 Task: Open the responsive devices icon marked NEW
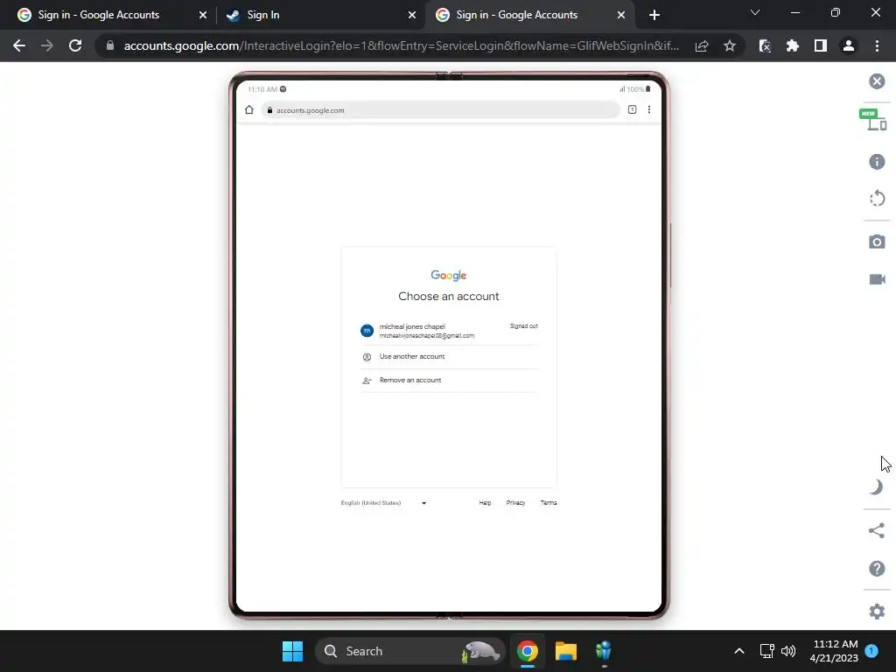873,119
